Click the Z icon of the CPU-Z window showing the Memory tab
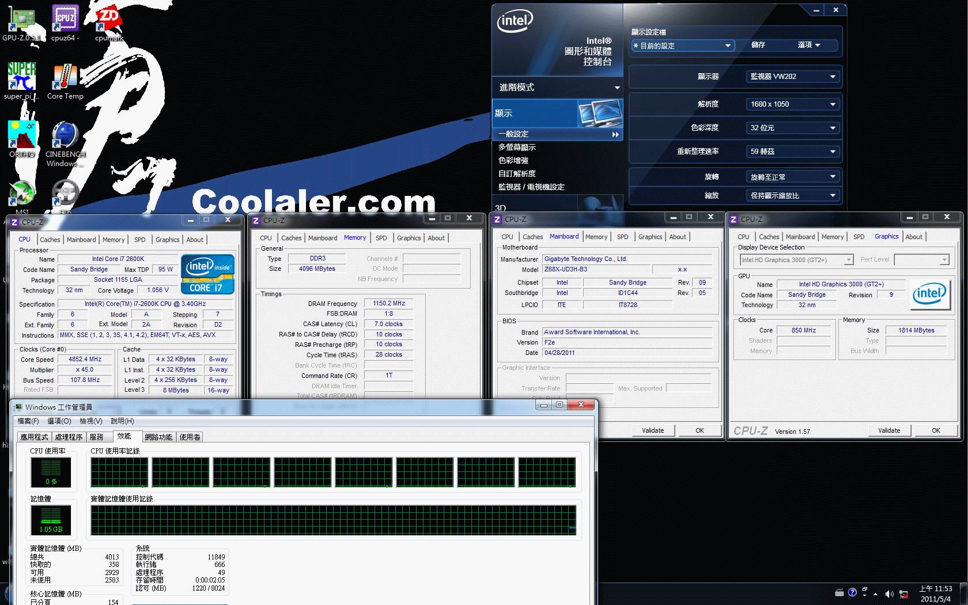Viewport: 968px width, 605px height. tap(256, 221)
